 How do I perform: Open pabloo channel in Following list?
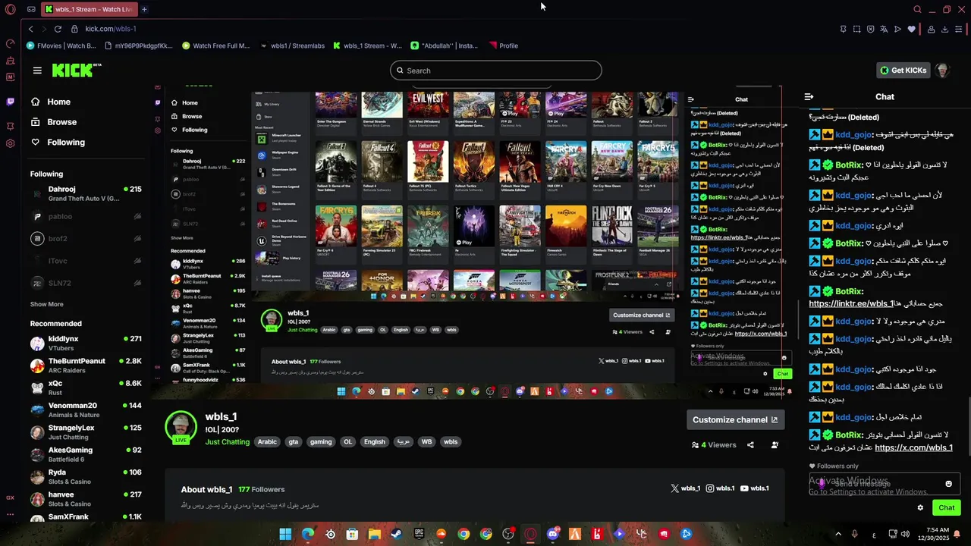coord(87,217)
